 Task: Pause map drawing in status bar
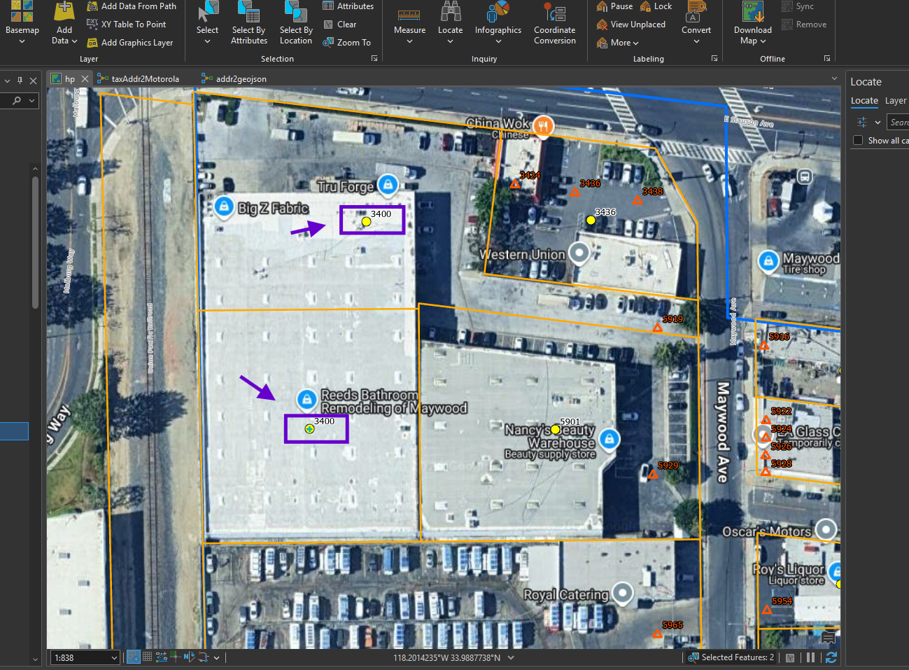810,657
